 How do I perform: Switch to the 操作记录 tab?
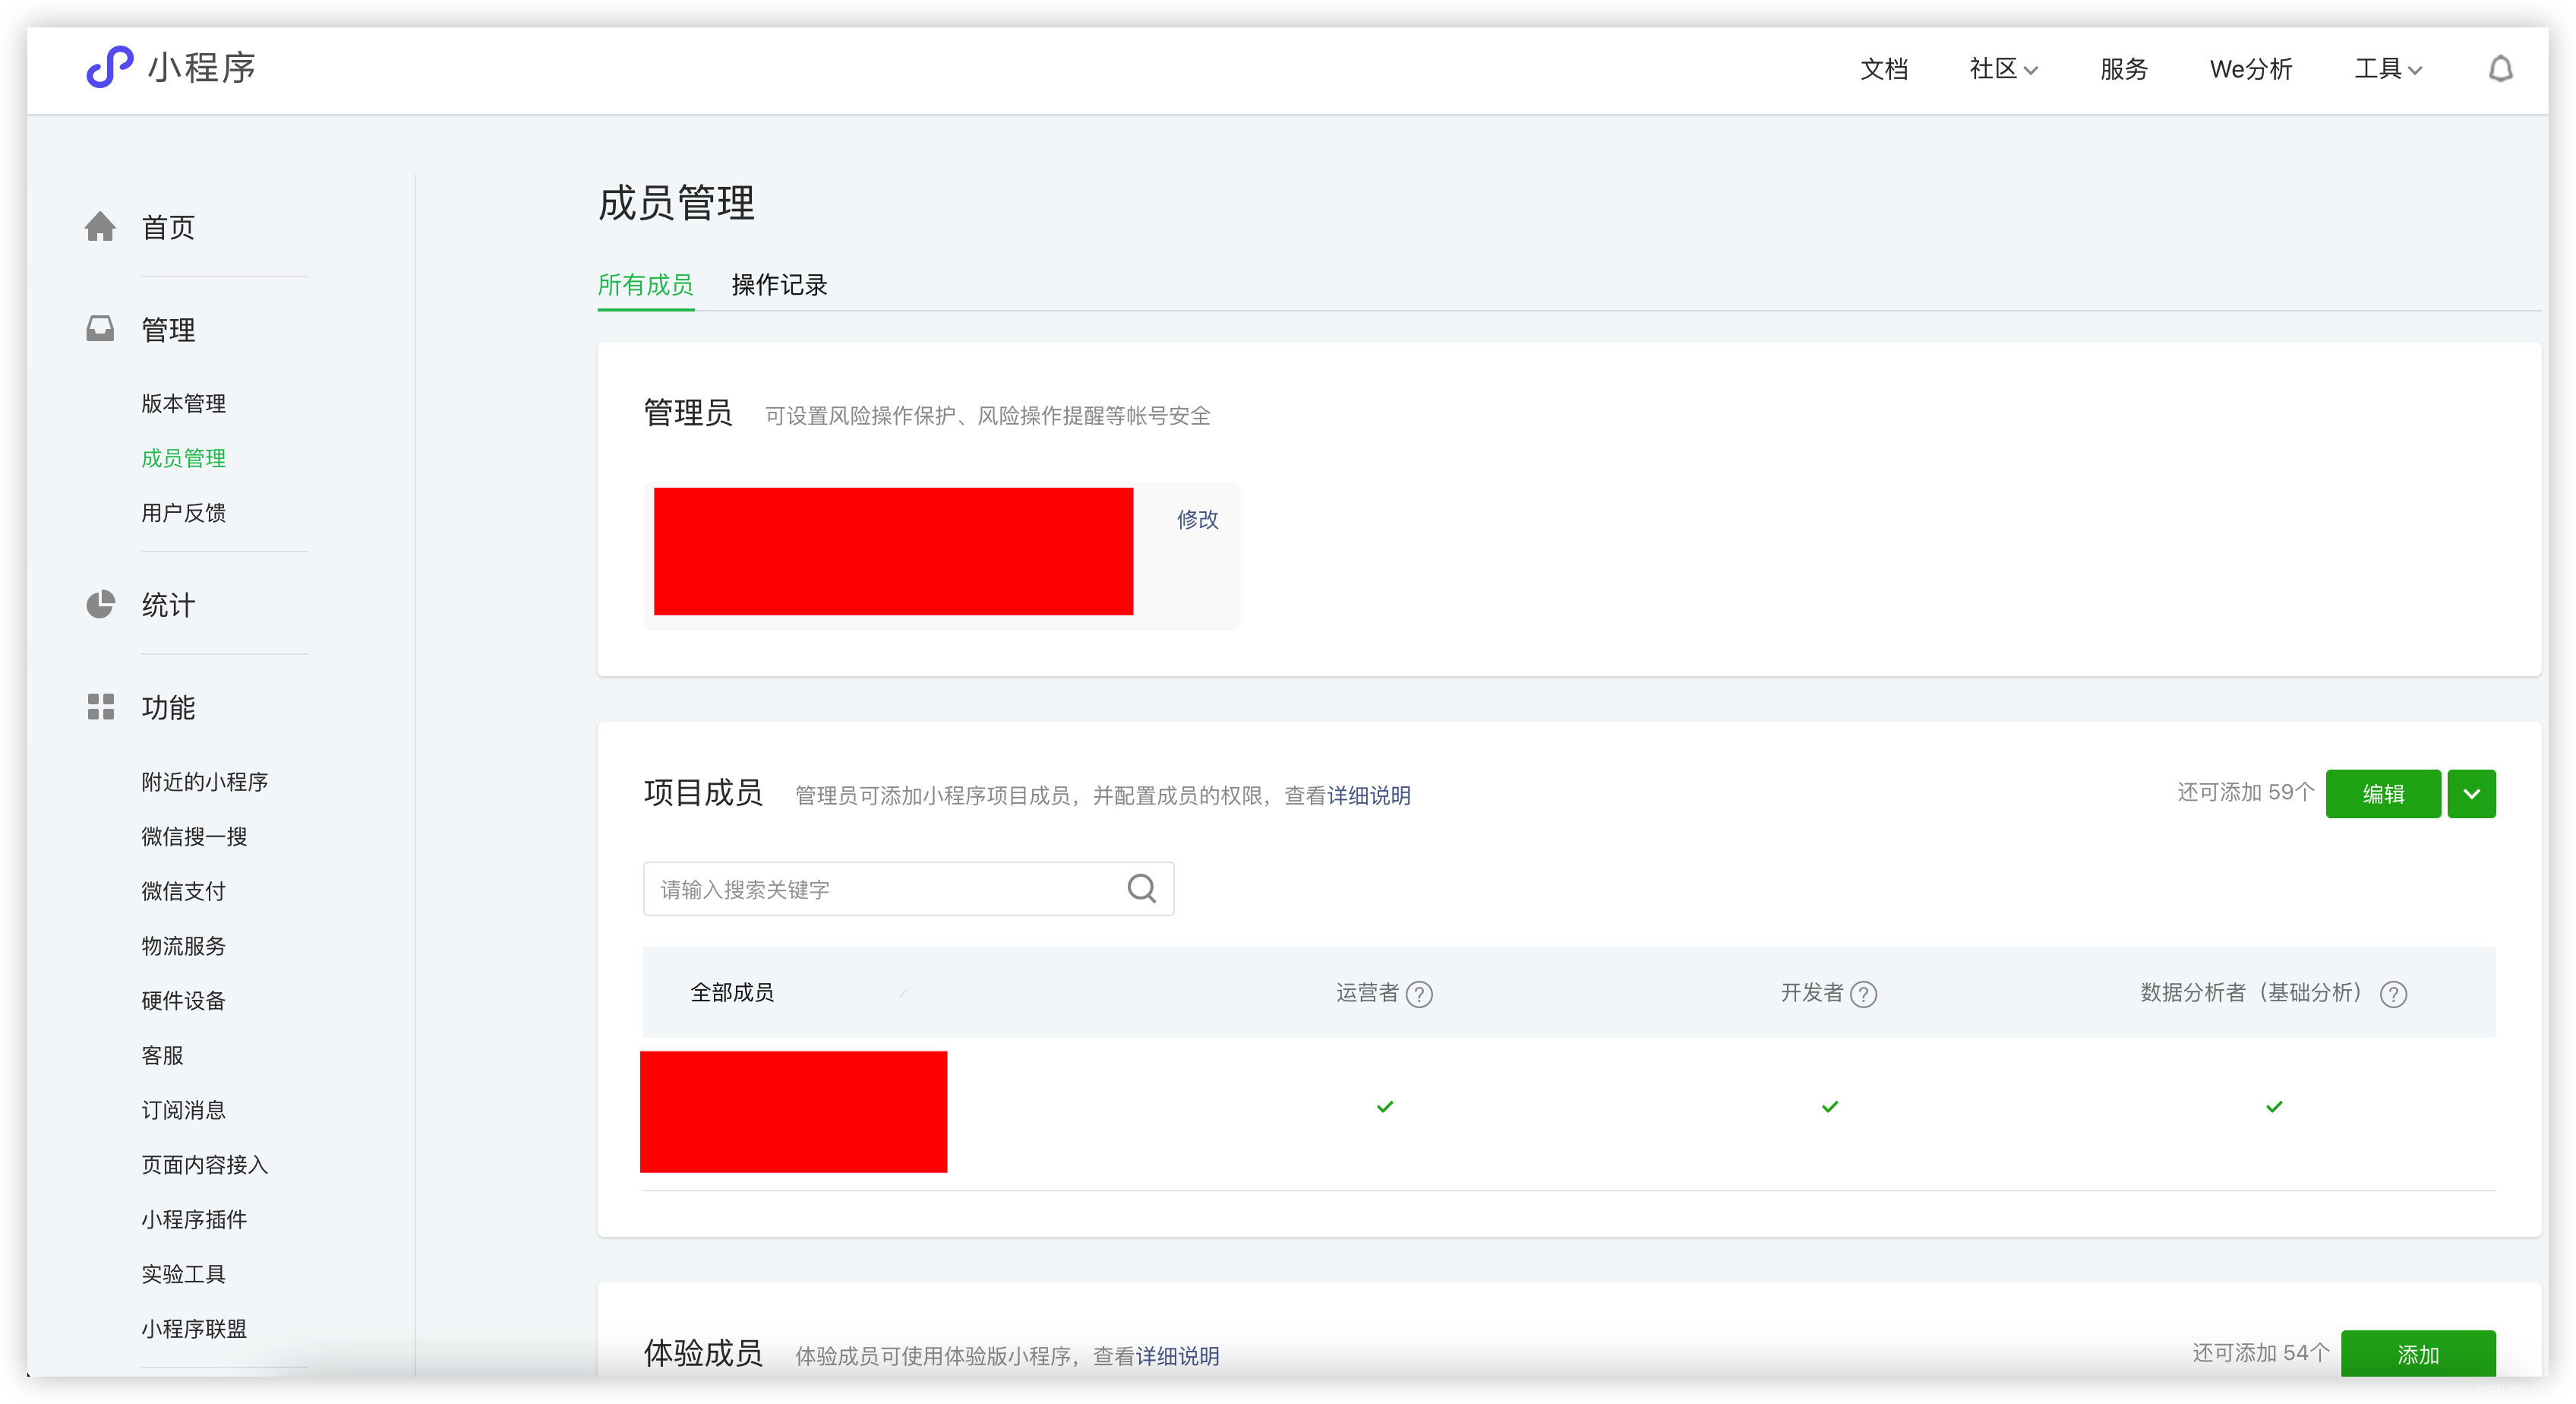[x=779, y=285]
